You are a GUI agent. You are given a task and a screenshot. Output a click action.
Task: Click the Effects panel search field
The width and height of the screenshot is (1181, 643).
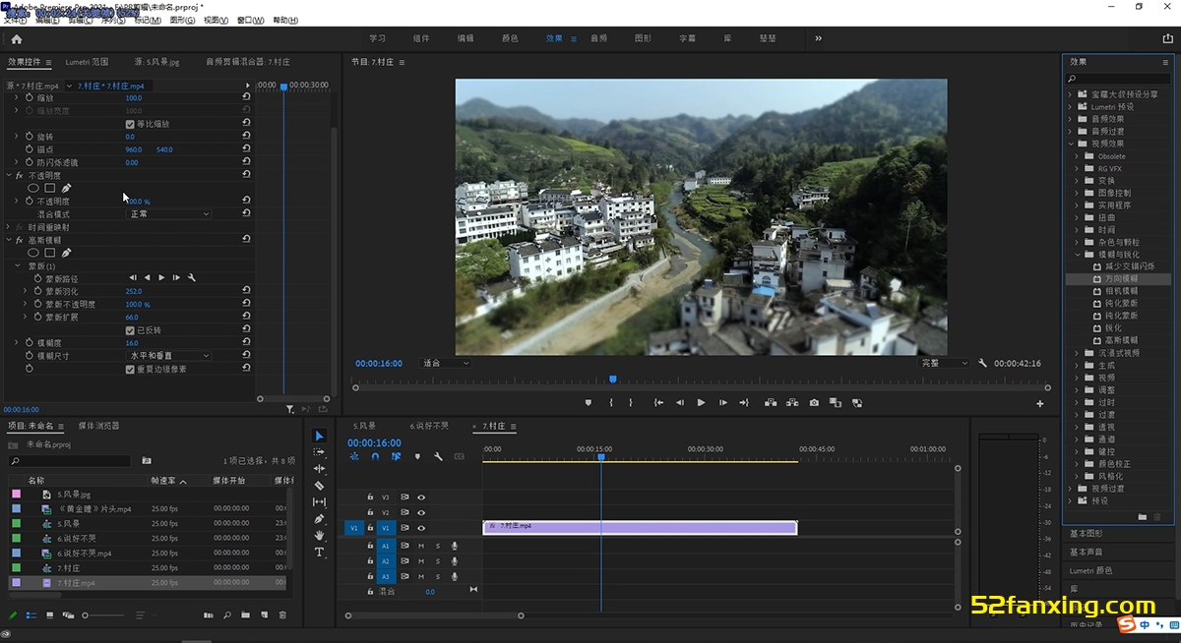pyautogui.click(x=1120, y=78)
